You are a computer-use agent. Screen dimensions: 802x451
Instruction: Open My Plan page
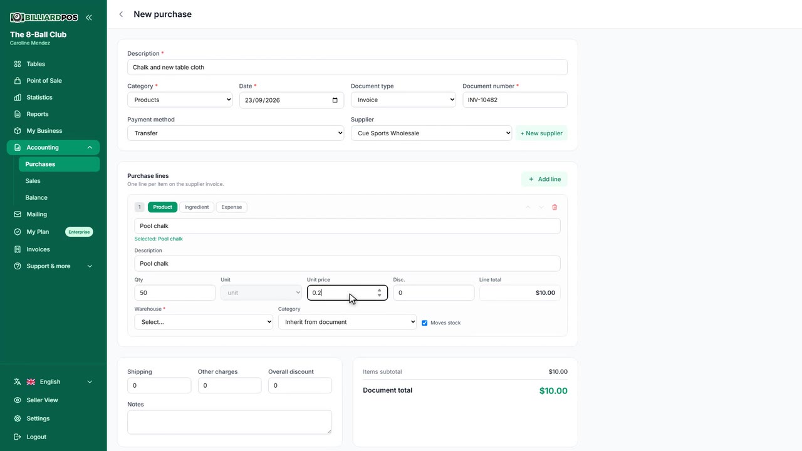(x=53, y=232)
